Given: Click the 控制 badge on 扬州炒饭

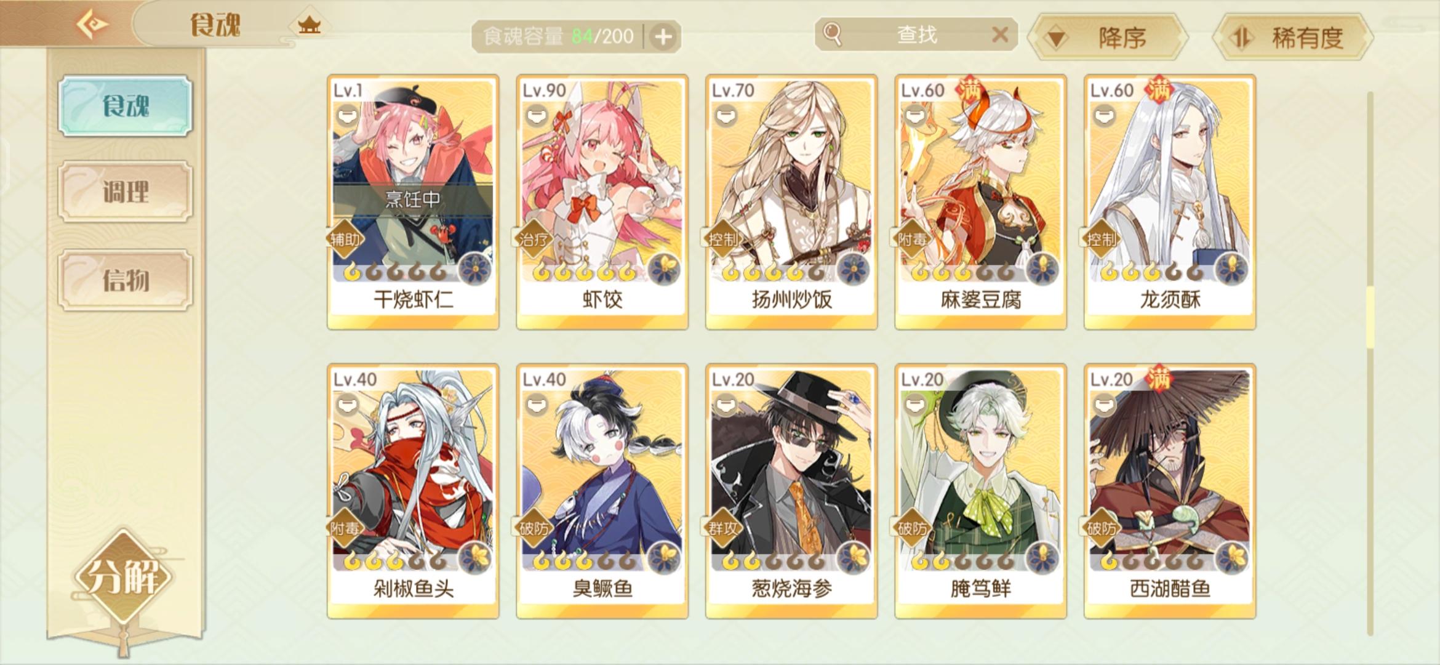Looking at the screenshot, I should (722, 239).
